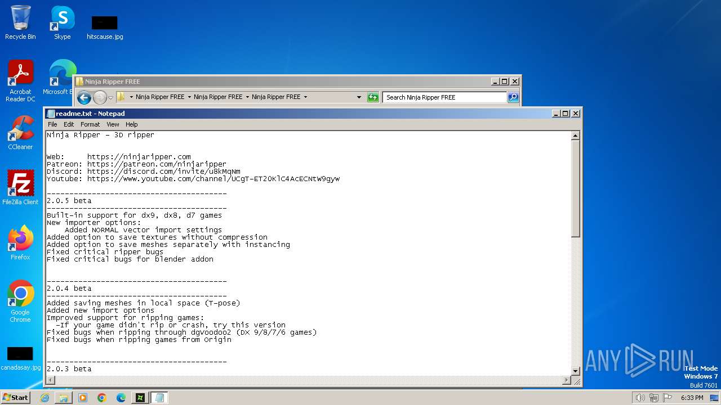721x405 pixels.
Task: Open Acrobat Reader DC desktop shortcut
Action: click(20, 81)
